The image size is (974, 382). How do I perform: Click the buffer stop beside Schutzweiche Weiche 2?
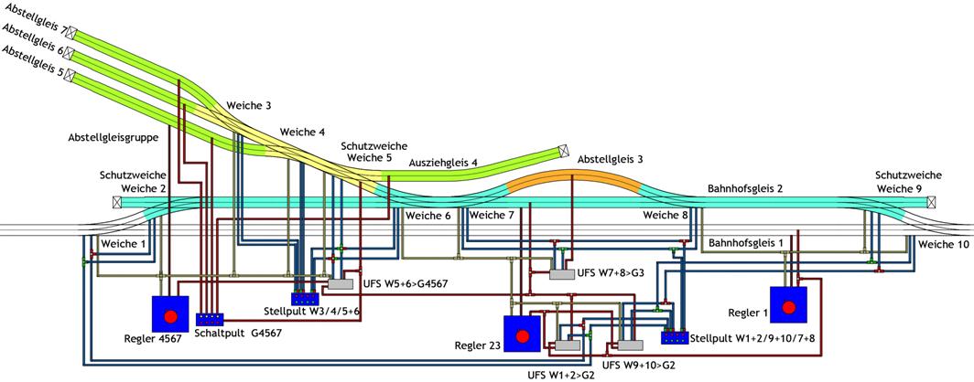point(116,202)
